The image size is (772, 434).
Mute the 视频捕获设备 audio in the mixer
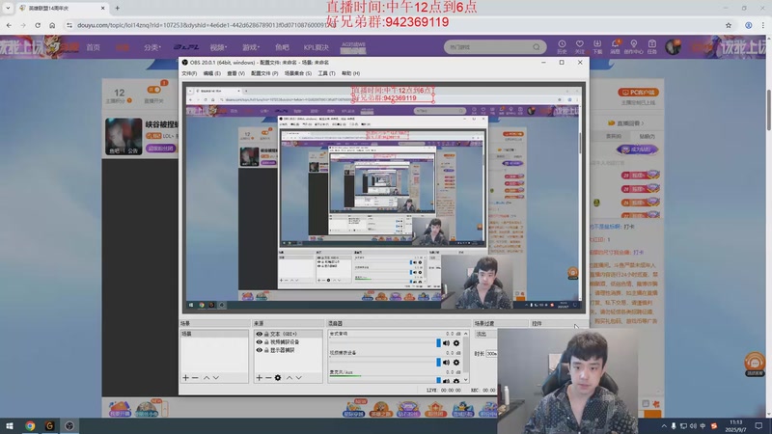point(446,363)
